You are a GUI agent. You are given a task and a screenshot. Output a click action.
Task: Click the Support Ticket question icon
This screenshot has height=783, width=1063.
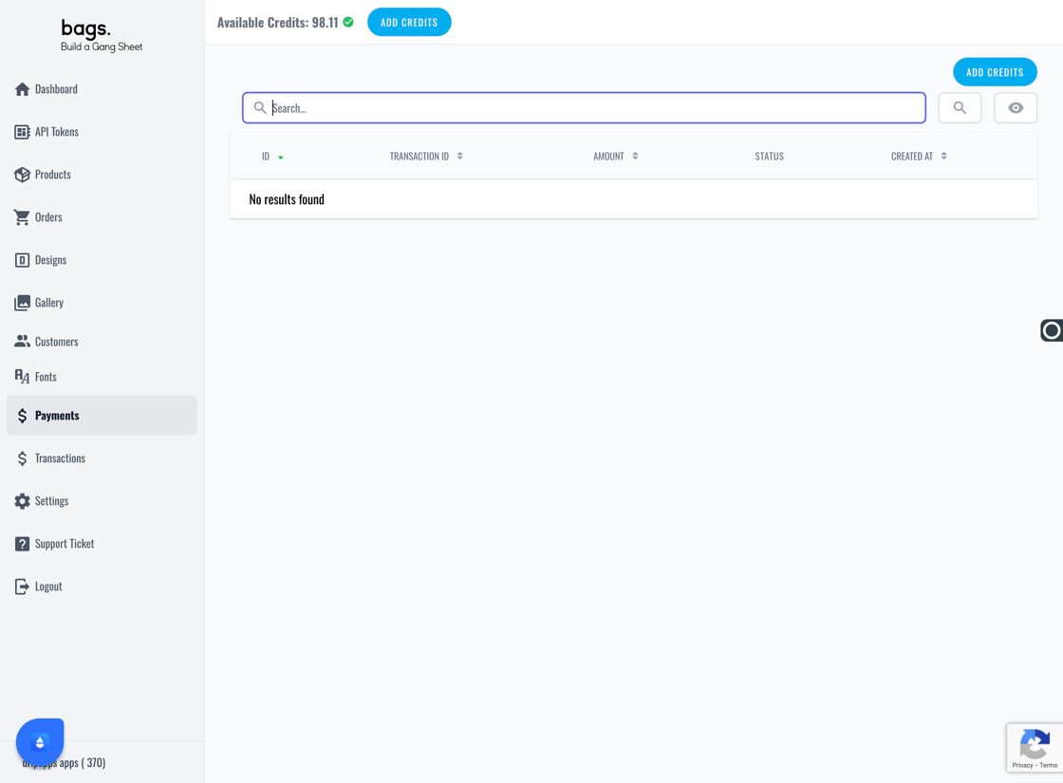[23, 544]
